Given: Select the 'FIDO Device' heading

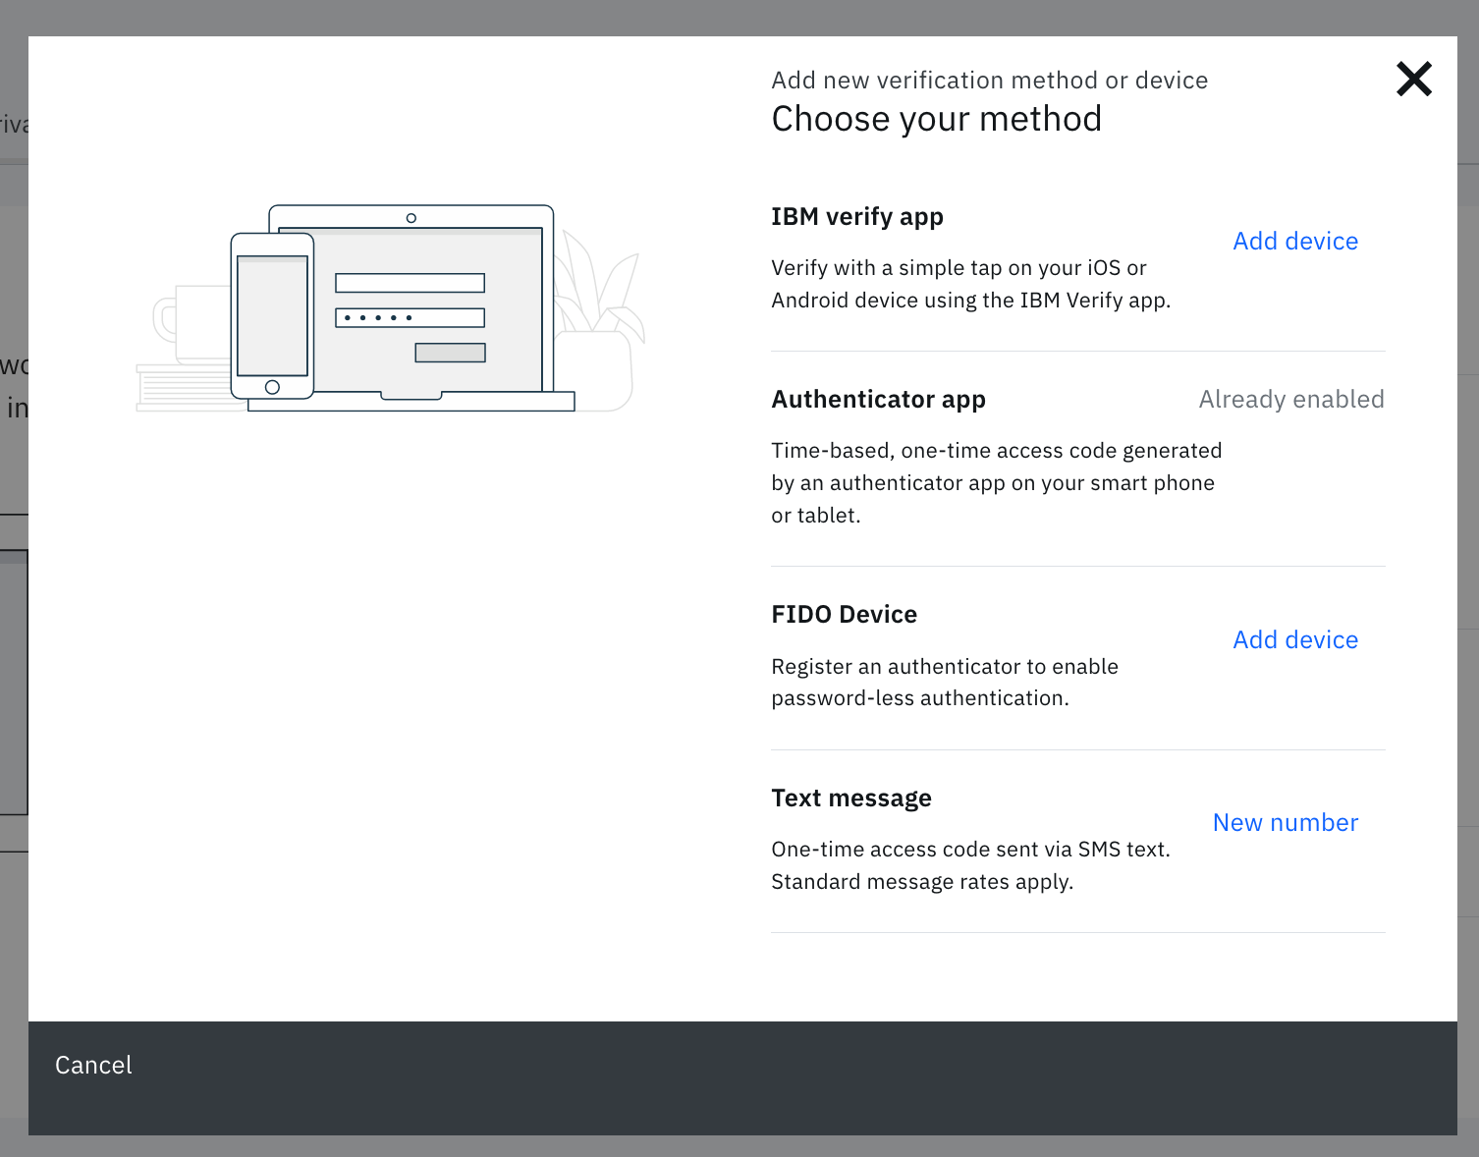Looking at the screenshot, I should [x=844, y=614].
